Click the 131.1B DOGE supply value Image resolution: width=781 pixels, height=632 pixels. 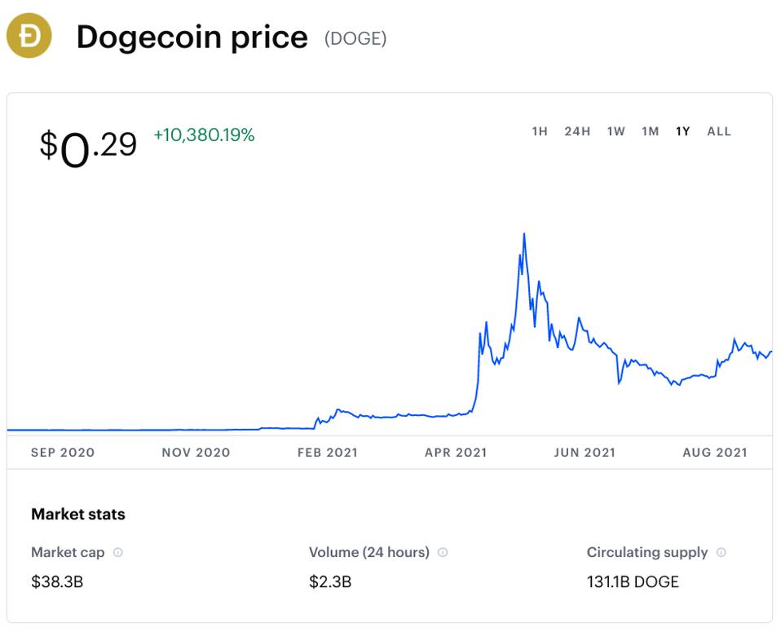click(x=633, y=581)
